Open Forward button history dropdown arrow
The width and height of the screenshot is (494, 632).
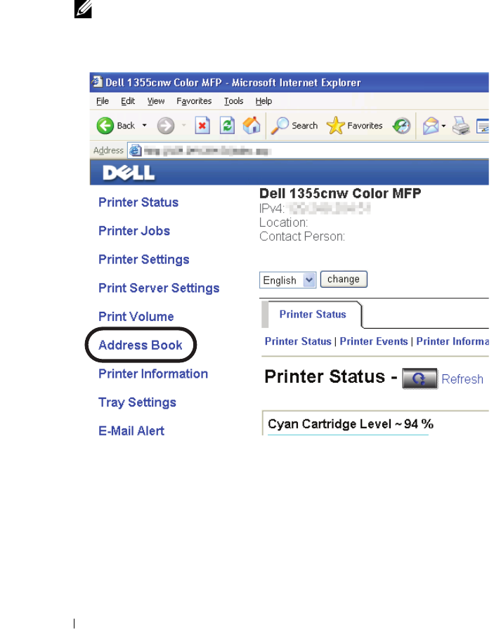184,126
